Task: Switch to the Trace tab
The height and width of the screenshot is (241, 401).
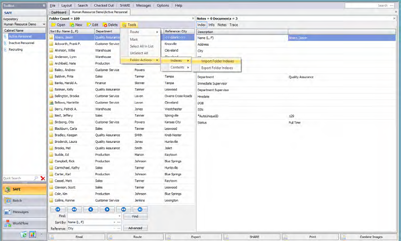Action: tap(234, 25)
